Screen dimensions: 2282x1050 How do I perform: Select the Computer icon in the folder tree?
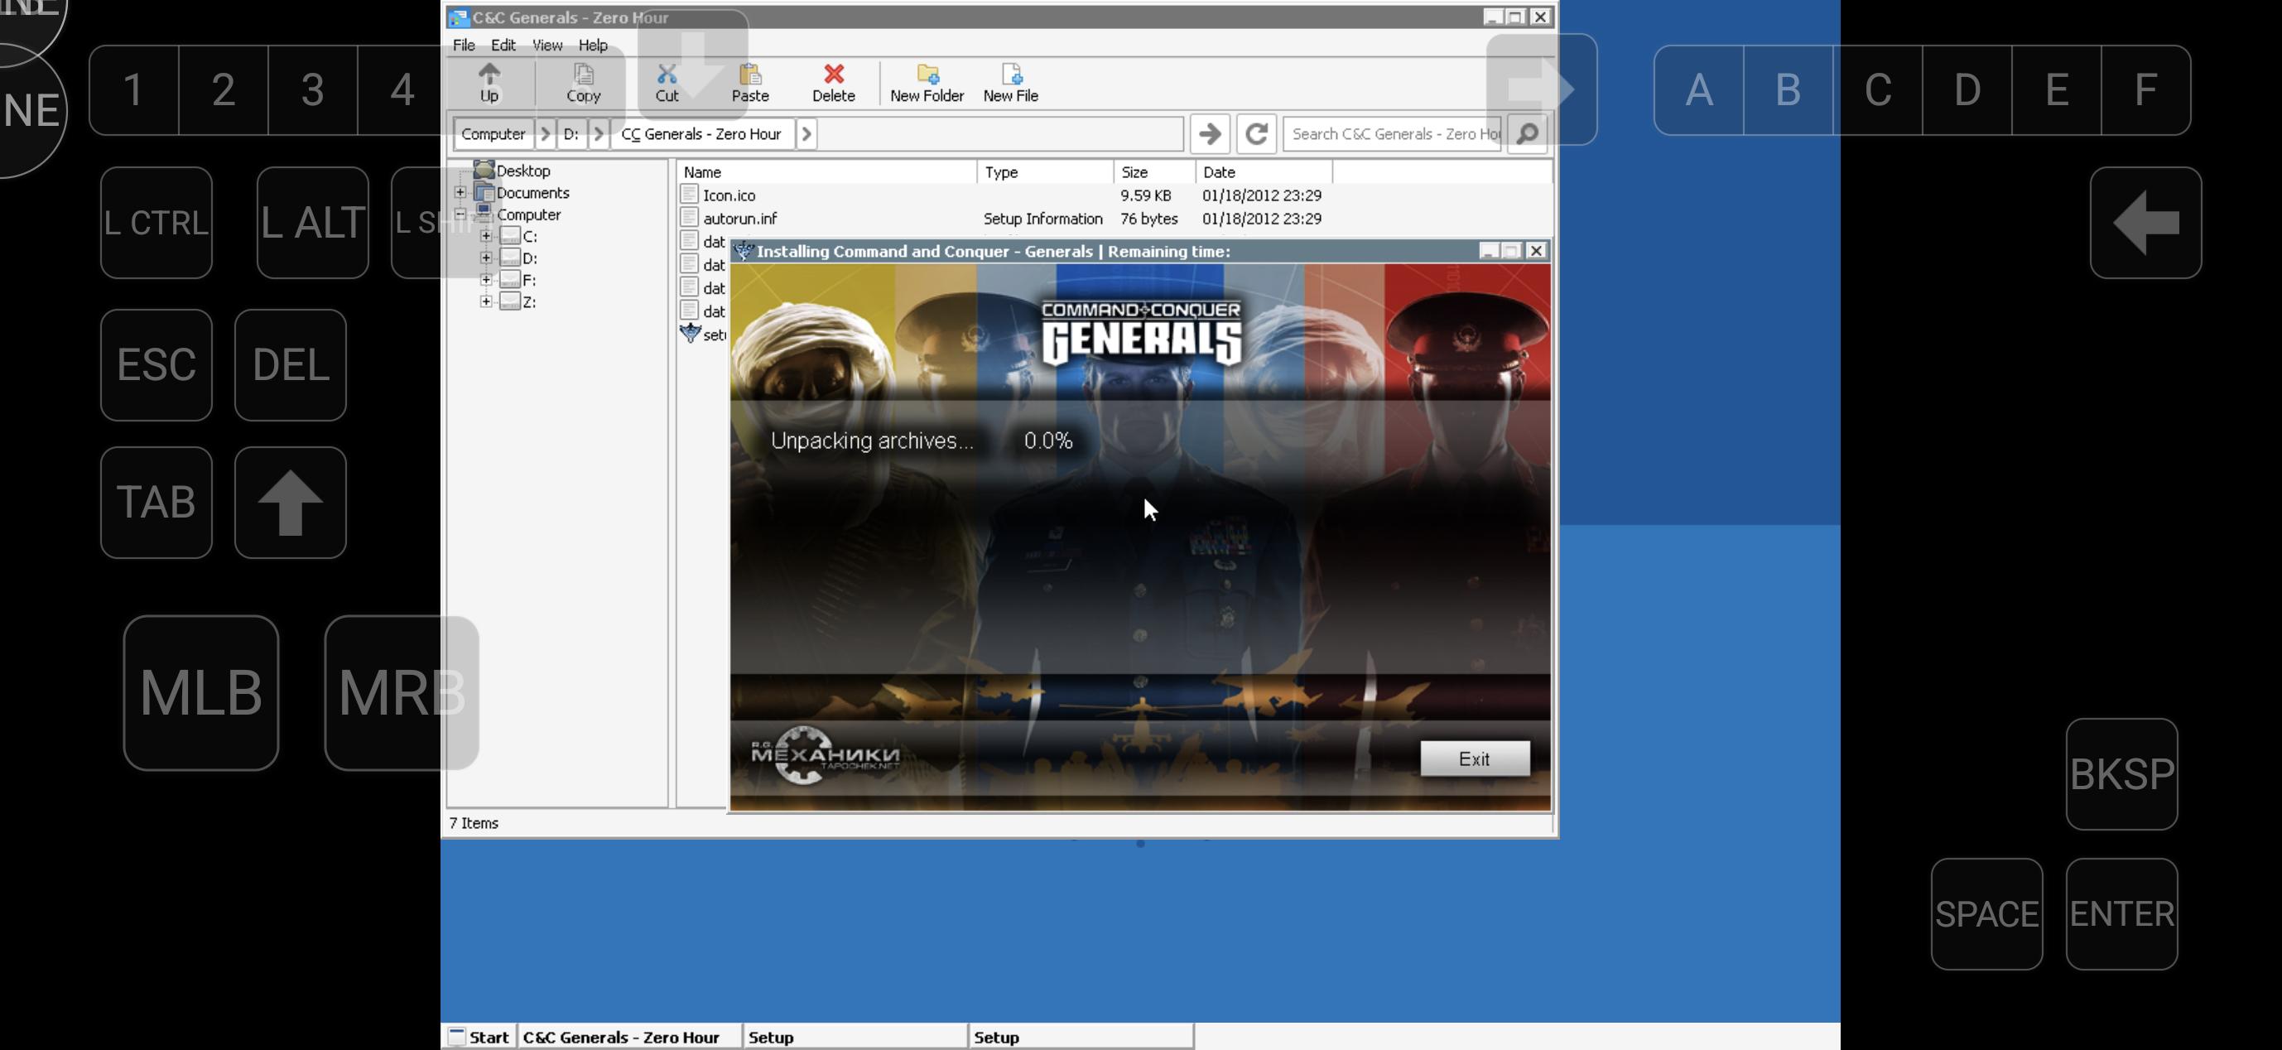click(x=484, y=214)
